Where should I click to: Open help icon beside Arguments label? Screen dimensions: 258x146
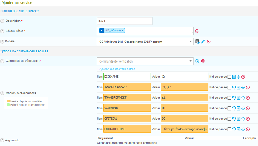click(x=2, y=140)
